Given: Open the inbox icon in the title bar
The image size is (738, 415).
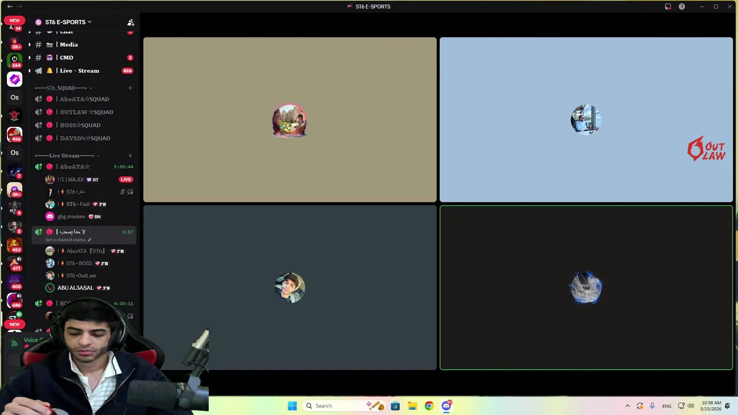Looking at the screenshot, I should tap(668, 7).
